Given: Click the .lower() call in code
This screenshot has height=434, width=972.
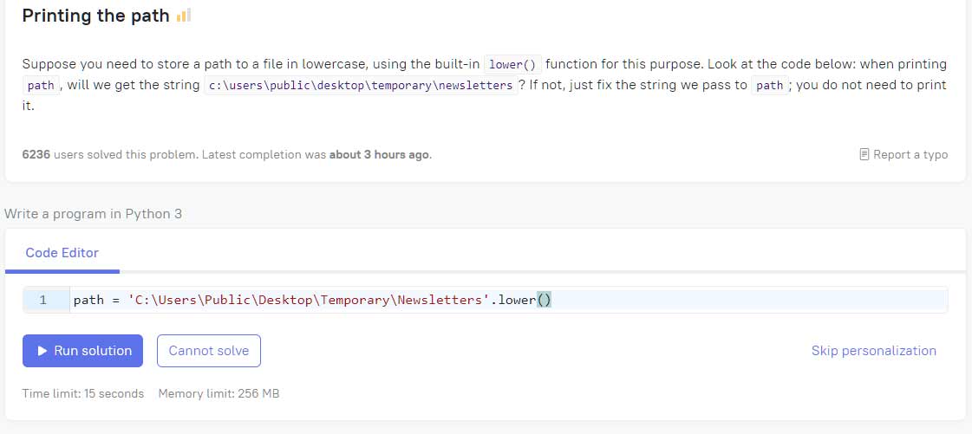Looking at the screenshot, I should [521, 301].
